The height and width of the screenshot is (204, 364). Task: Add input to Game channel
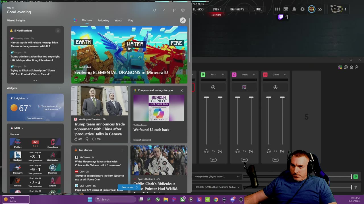[275, 87]
